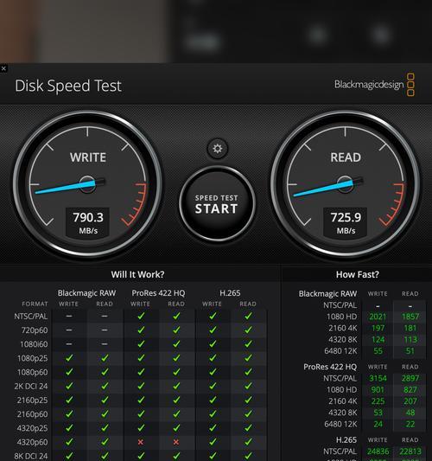Close the window with the X button
Screen dimensions: 432x461
point(3,68)
